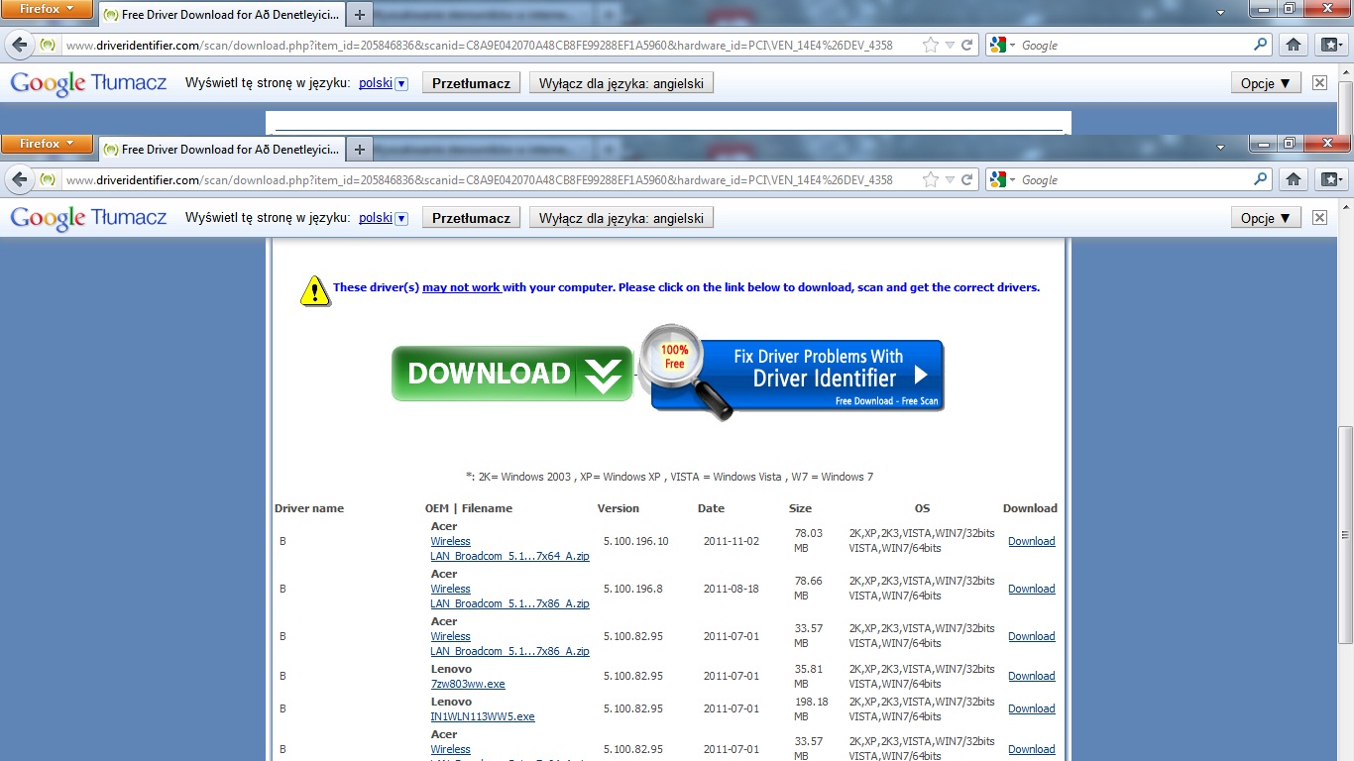This screenshot has height=761, width=1354.
Task: Reload the page in the top window
Action: (x=967, y=45)
